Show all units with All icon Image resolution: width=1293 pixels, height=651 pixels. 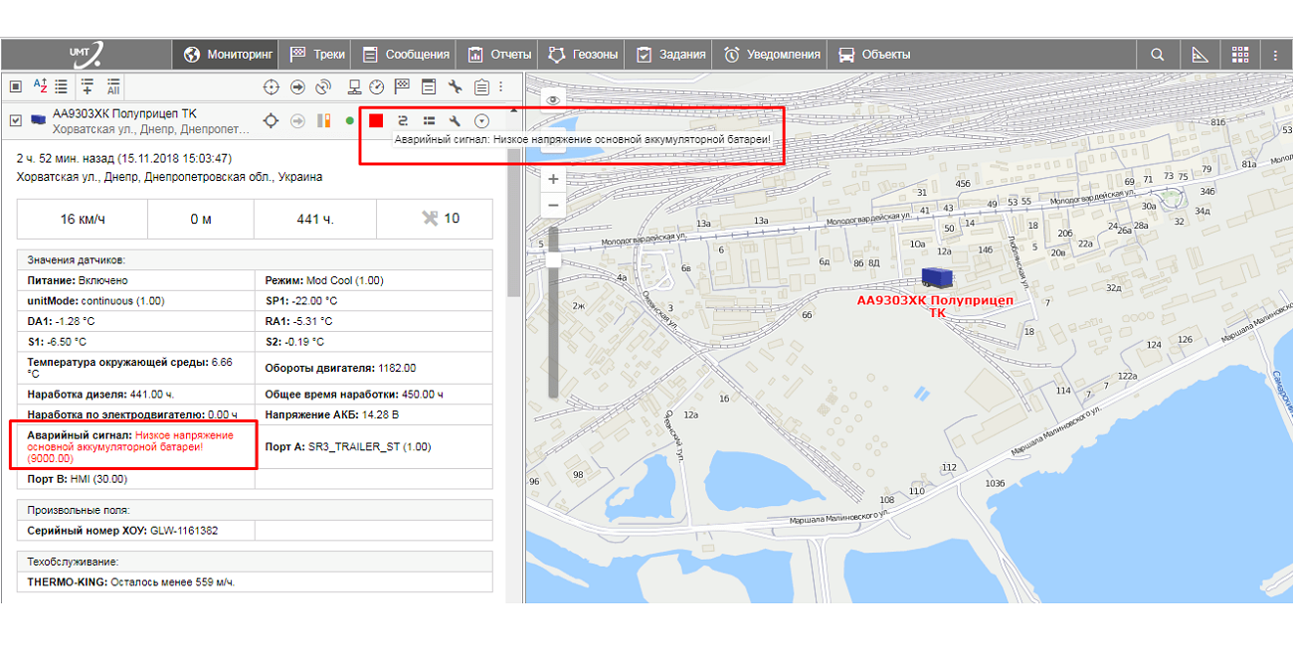coord(113,86)
